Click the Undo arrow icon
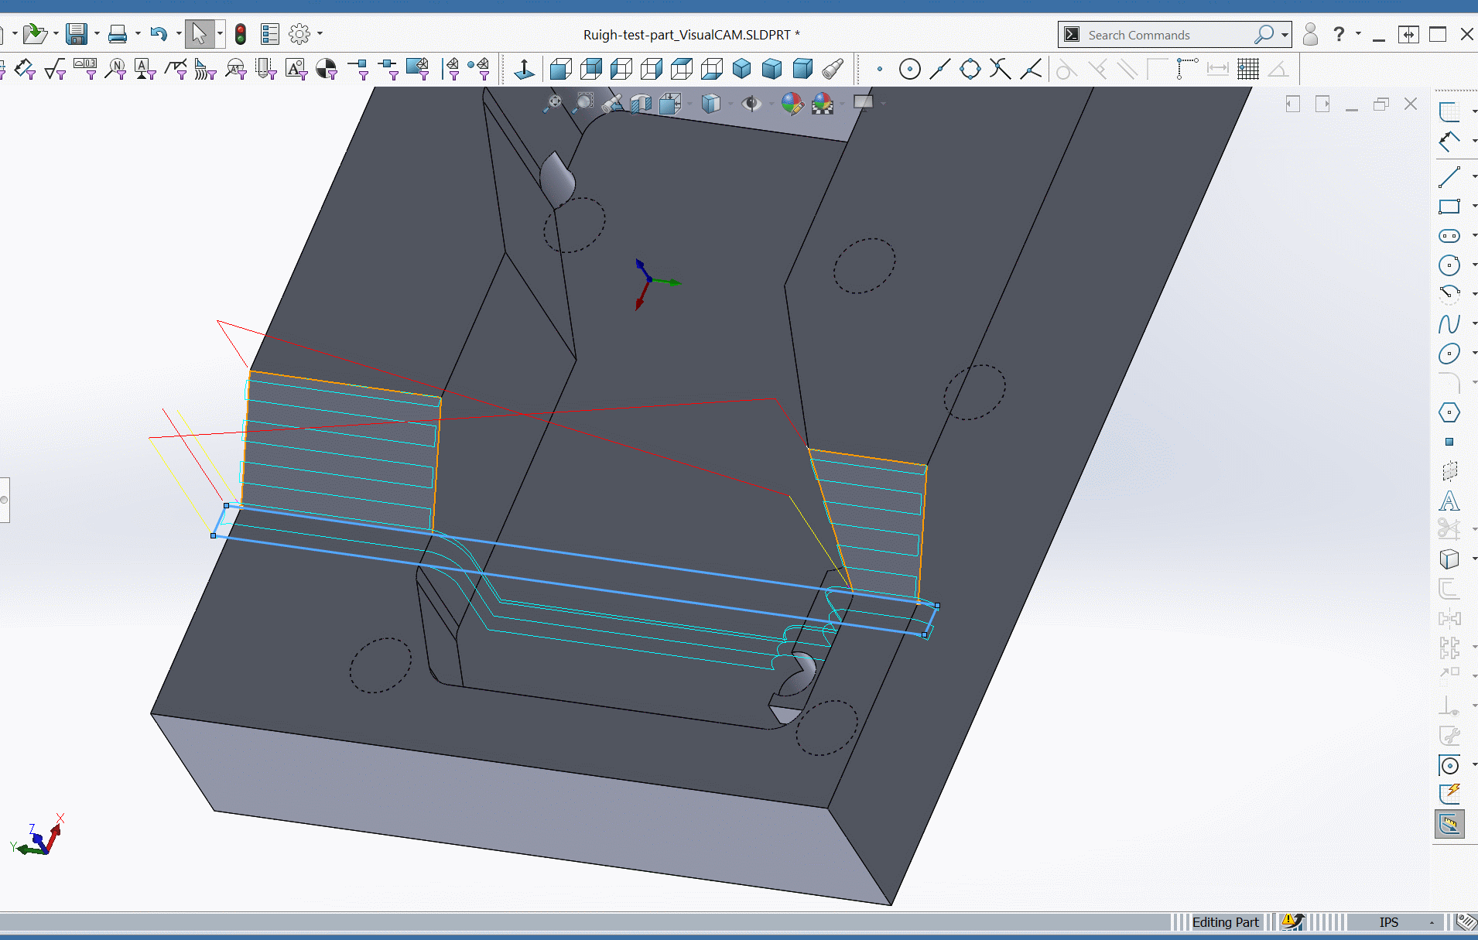The width and height of the screenshot is (1478, 940). click(x=158, y=34)
